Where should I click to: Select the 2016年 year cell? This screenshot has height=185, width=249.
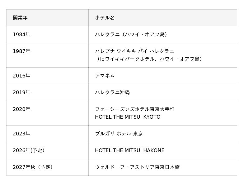point(21,76)
